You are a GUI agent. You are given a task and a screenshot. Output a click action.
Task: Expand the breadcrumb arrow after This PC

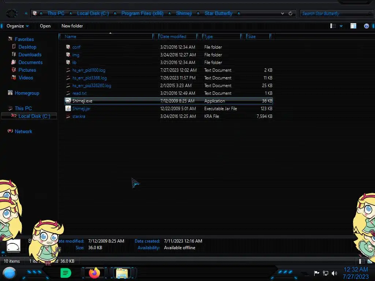[x=71, y=14]
